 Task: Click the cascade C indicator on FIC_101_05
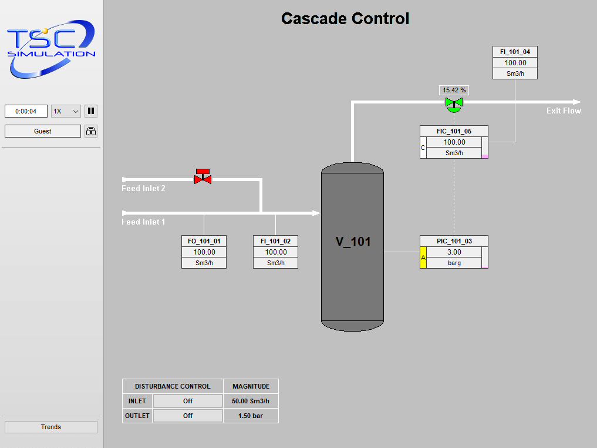coord(423,148)
